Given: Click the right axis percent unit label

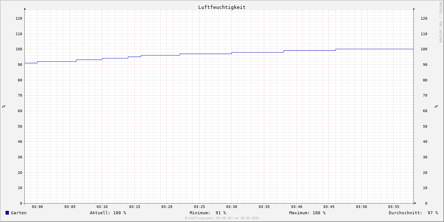Looking at the screenshot, I should (437, 106).
